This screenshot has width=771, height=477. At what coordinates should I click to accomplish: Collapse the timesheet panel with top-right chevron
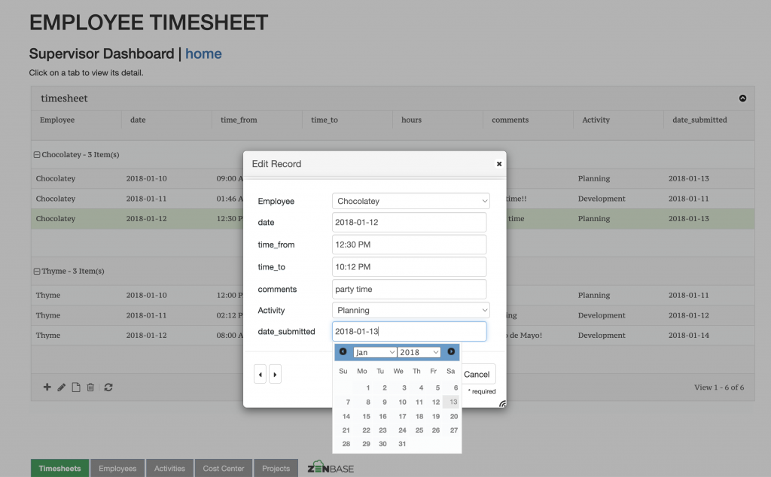[x=742, y=98]
